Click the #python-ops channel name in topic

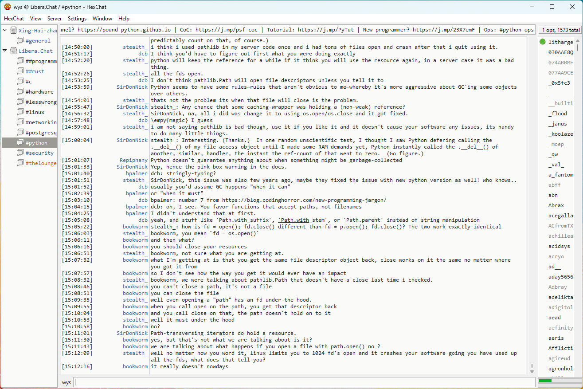click(x=516, y=30)
